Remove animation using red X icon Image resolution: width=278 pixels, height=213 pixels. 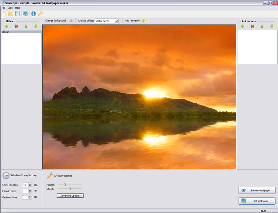click(251, 26)
